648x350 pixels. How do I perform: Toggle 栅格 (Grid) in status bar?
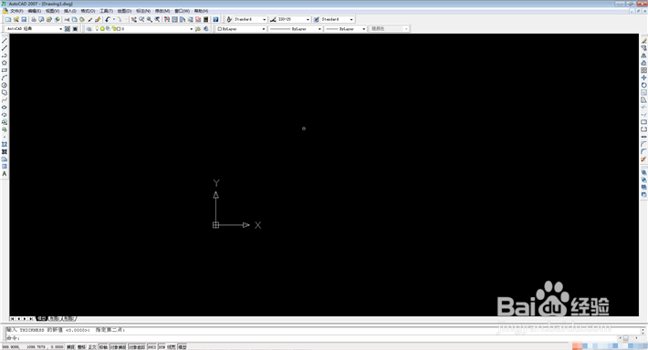point(81,347)
